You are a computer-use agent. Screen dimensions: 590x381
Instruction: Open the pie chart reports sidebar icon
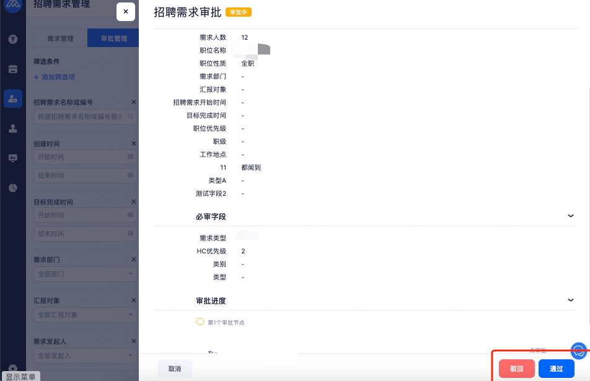[13, 188]
